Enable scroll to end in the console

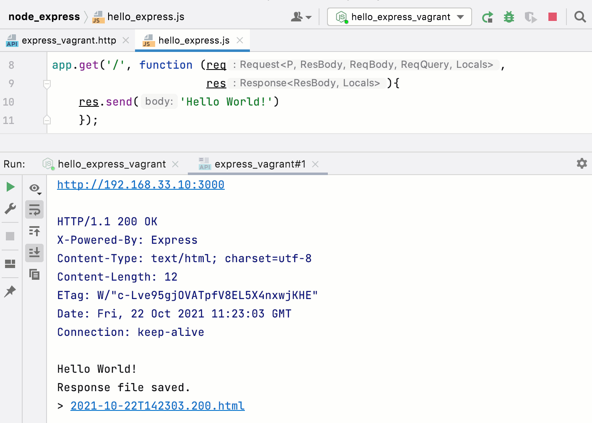tap(34, 253)
